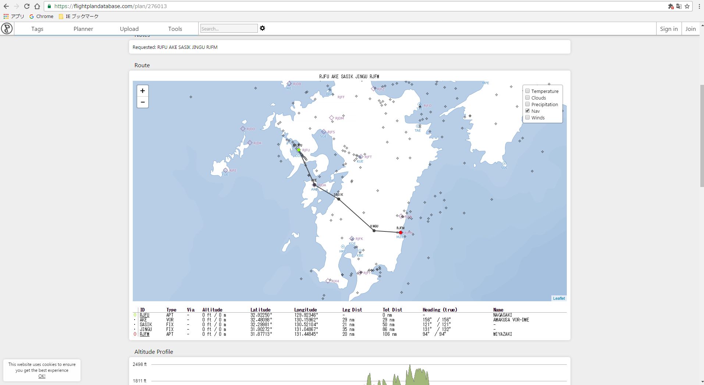
Task: Click the RJFE airport symbol on the map
Action: [225, 170]
